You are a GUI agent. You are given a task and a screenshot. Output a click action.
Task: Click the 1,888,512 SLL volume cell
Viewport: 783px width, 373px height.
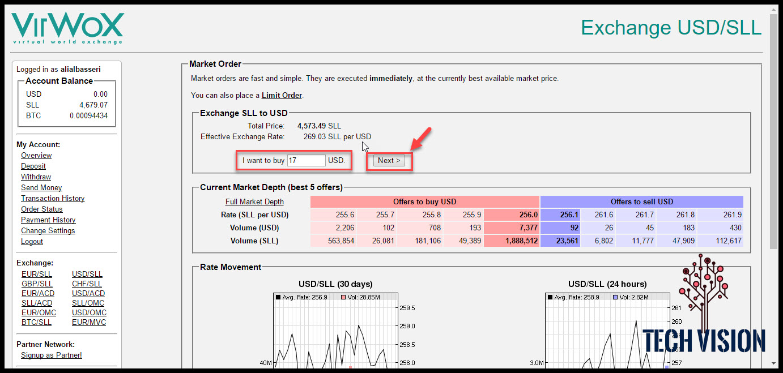point(512,241)
